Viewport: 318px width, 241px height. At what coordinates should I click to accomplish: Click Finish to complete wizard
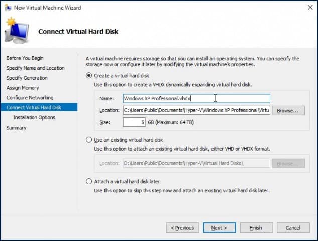click(x=256, y=228)
